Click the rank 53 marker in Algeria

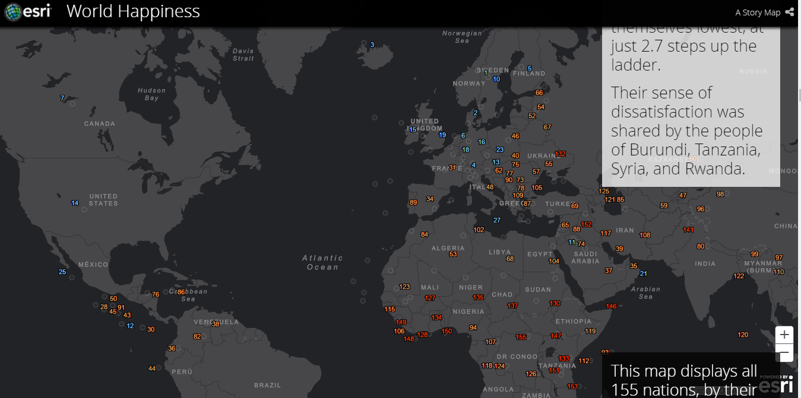point(453,254)
